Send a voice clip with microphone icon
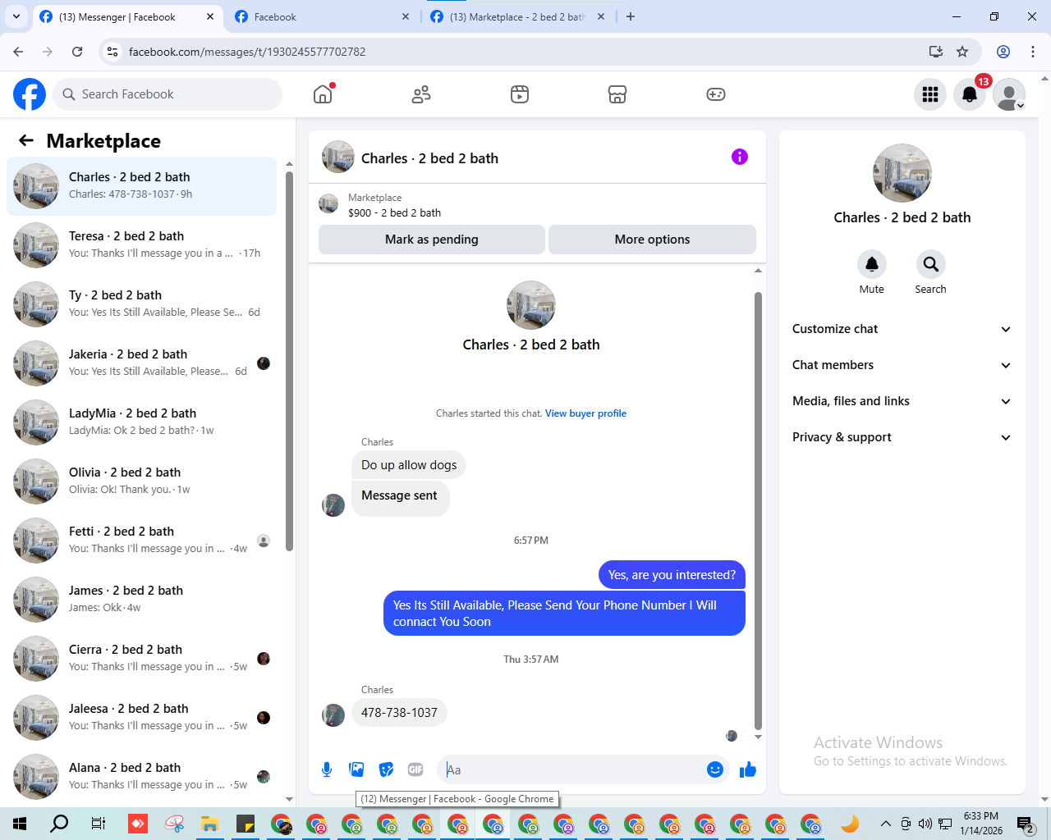Image resolution: width=1051 pixels, height=840 pixels. pos(327,769)
